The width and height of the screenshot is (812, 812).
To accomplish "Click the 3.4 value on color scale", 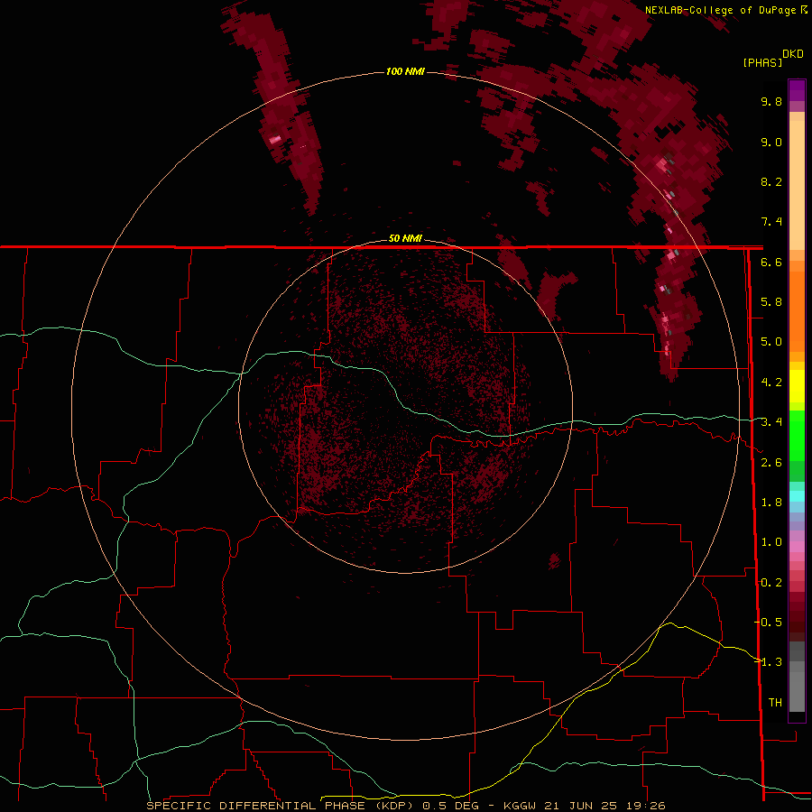I will (771, 422).
